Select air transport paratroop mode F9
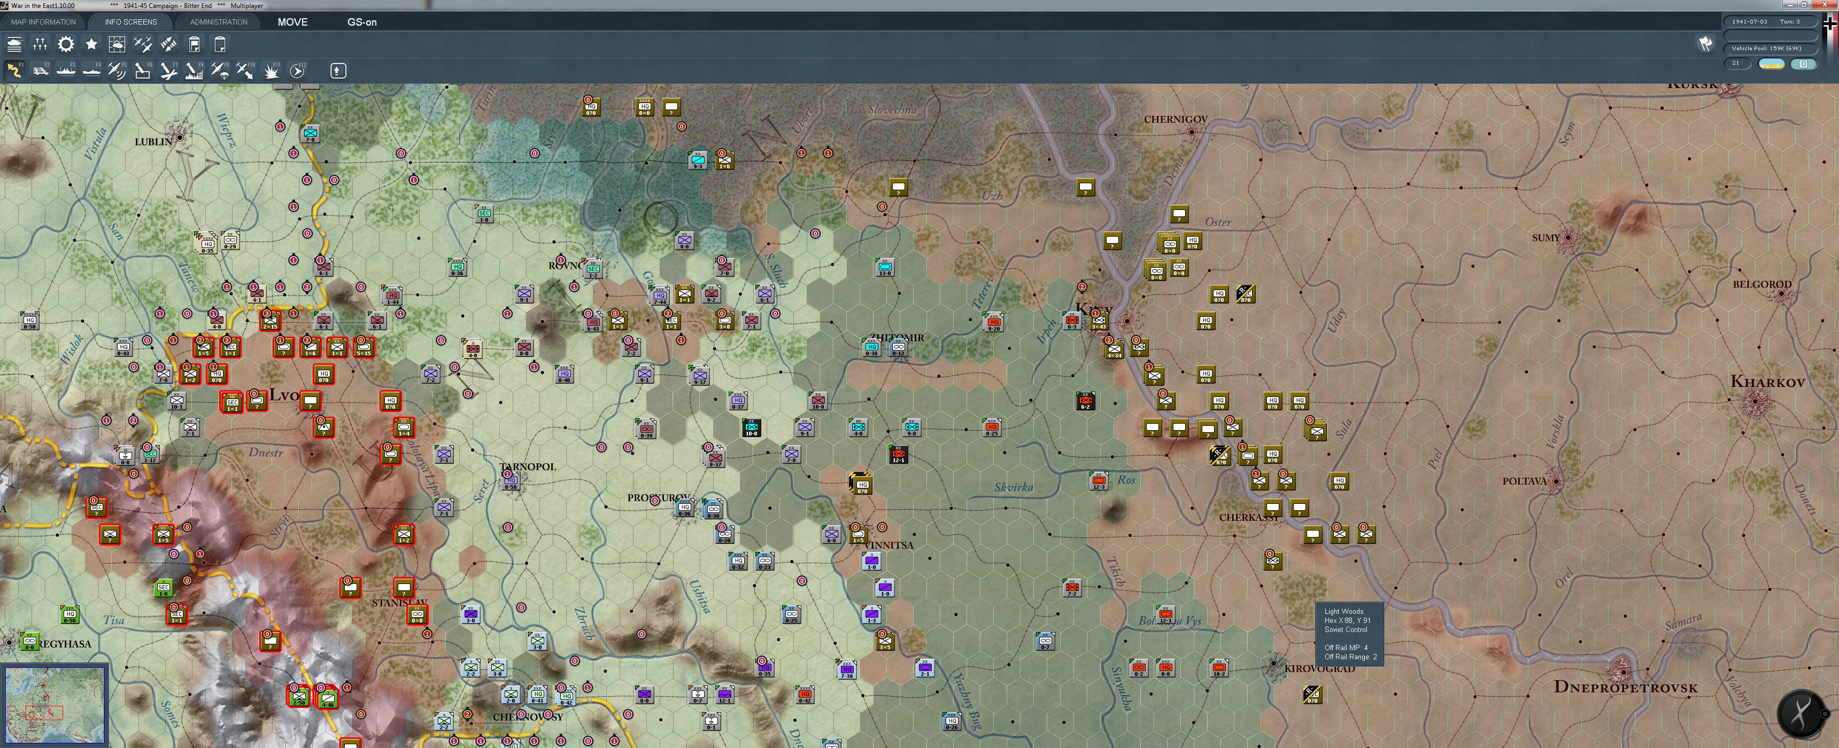The width and height of the screenshot is (1839, 748). tap(220, 71)
